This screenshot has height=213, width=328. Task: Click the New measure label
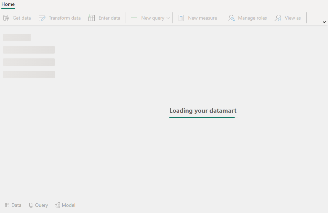202,18
